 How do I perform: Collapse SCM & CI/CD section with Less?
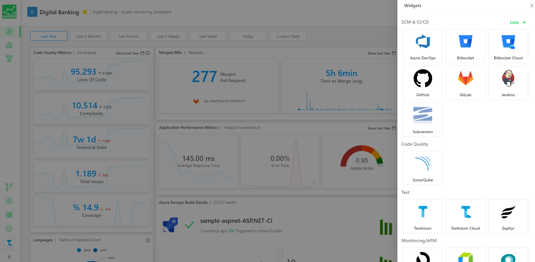518,22
